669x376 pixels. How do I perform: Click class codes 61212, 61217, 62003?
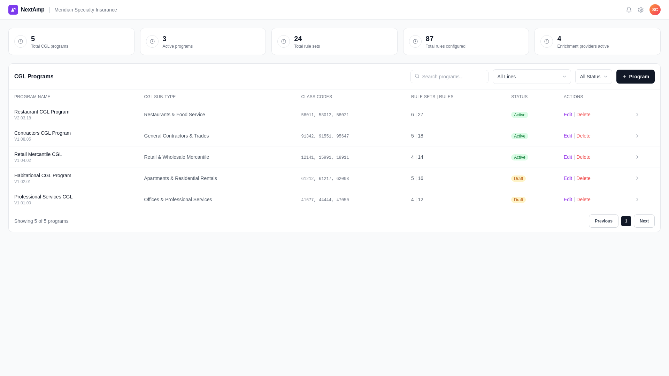click(x=325, y=179)
